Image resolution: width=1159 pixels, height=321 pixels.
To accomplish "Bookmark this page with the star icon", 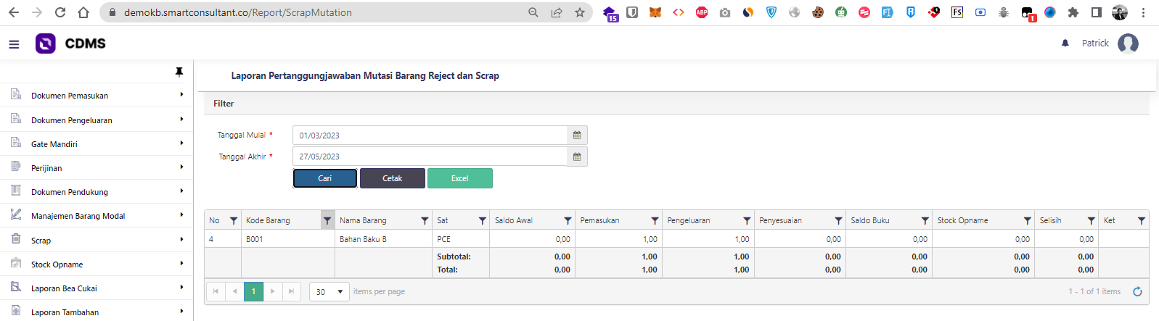I will coord(579,12).
